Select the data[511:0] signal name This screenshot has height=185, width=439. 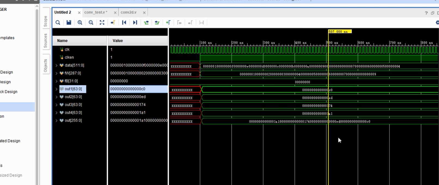[74, 65]
